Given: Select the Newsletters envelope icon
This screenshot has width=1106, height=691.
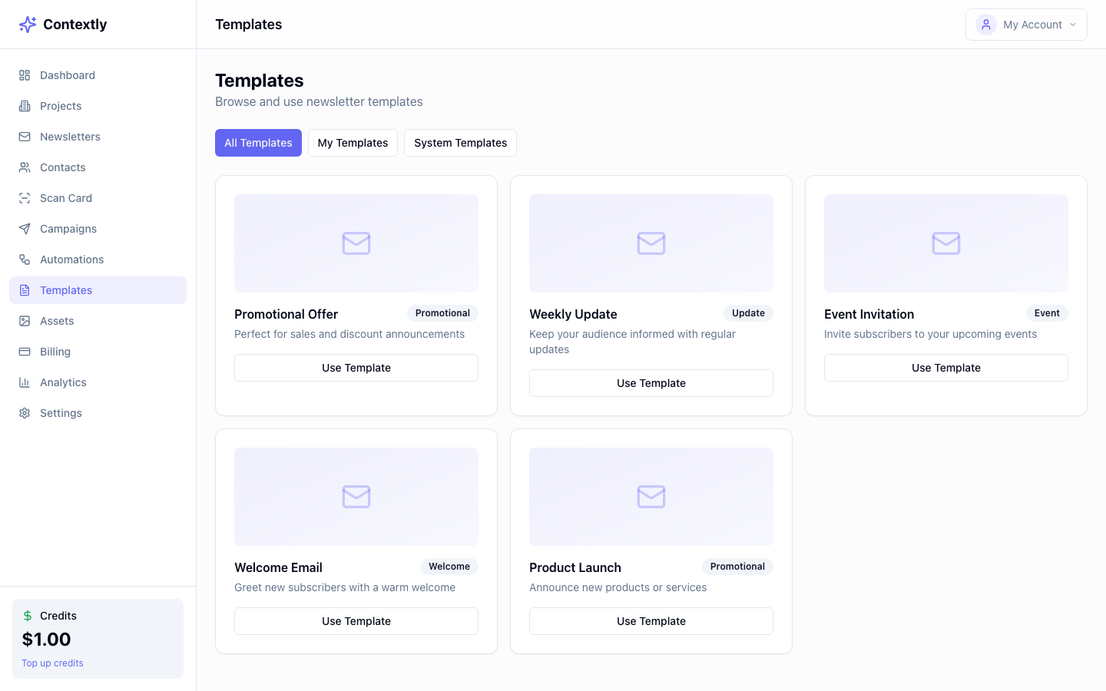Looking at the screenshot, I should click(x=25, y=136).
